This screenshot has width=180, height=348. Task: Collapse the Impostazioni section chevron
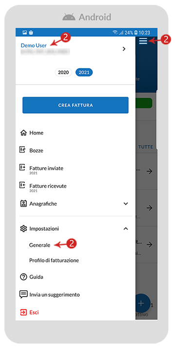click(x=126, y=228)
